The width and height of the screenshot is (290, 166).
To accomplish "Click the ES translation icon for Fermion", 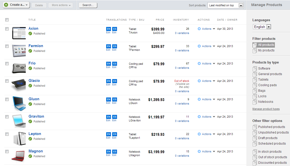I will tap(115, 46).
